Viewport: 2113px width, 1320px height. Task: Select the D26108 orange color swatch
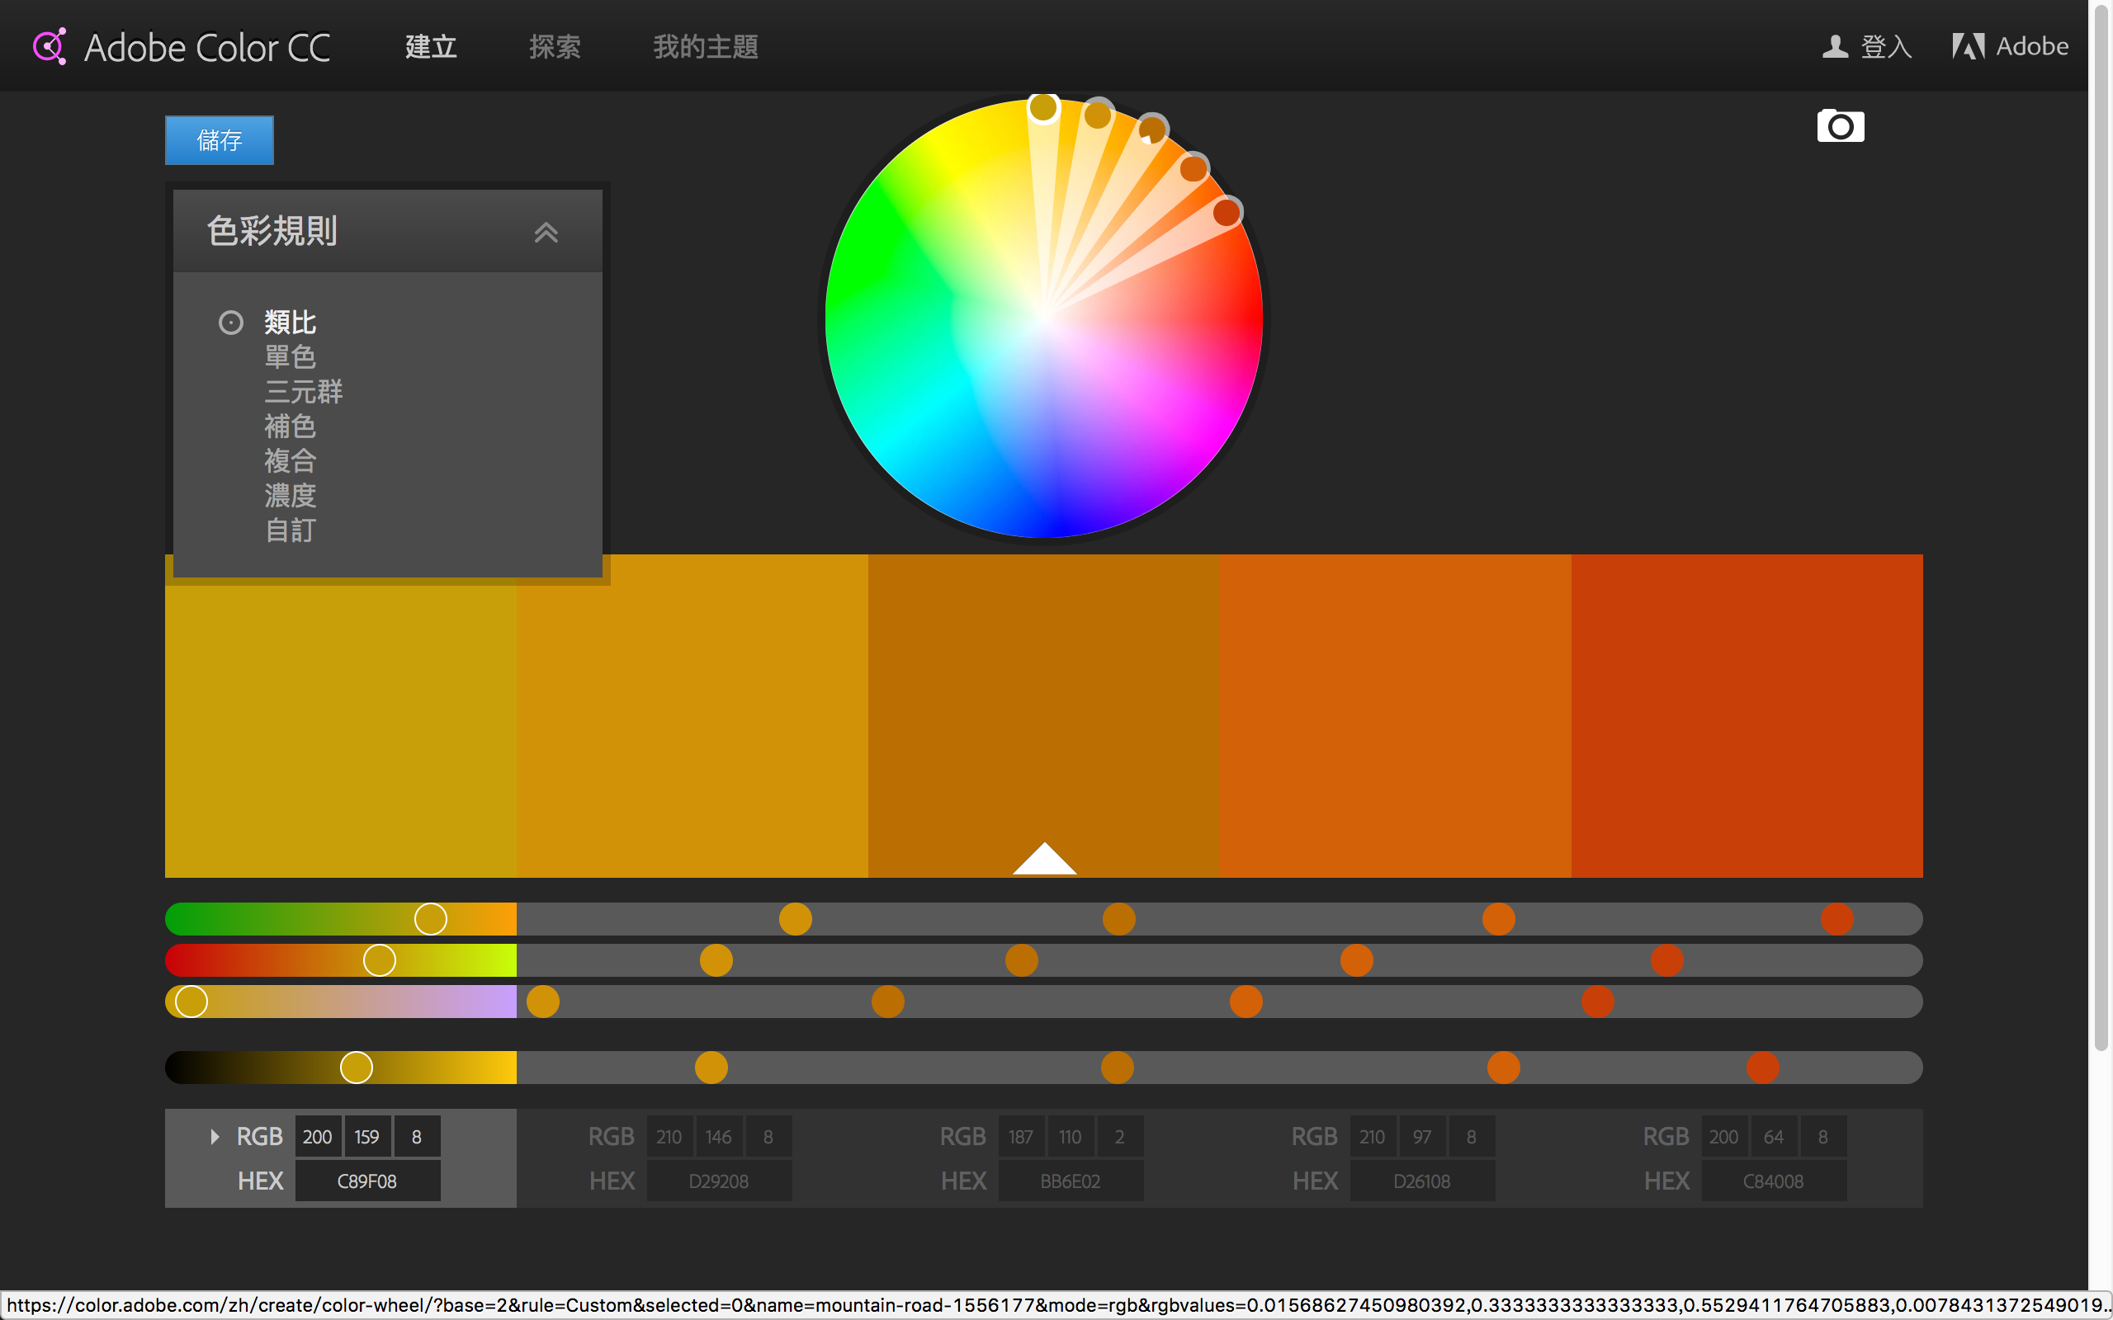[1395, 716]
